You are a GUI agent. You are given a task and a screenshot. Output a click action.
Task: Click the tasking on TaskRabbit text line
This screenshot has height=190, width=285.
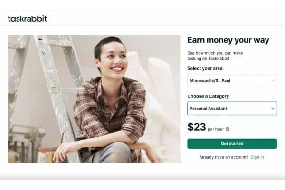[209, 58]
